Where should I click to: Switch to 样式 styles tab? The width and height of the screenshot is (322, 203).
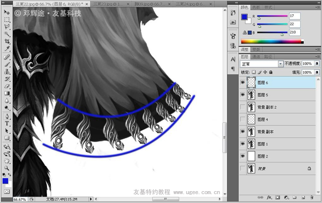[268, 7]
